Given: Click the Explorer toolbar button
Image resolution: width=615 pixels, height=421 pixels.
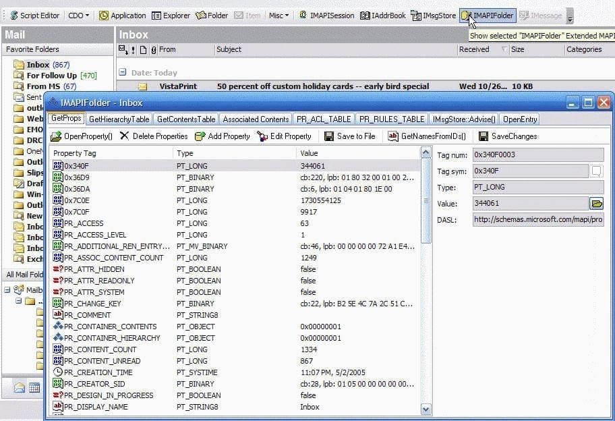Looking at the screenshot, I should click(x=171, y=16).
